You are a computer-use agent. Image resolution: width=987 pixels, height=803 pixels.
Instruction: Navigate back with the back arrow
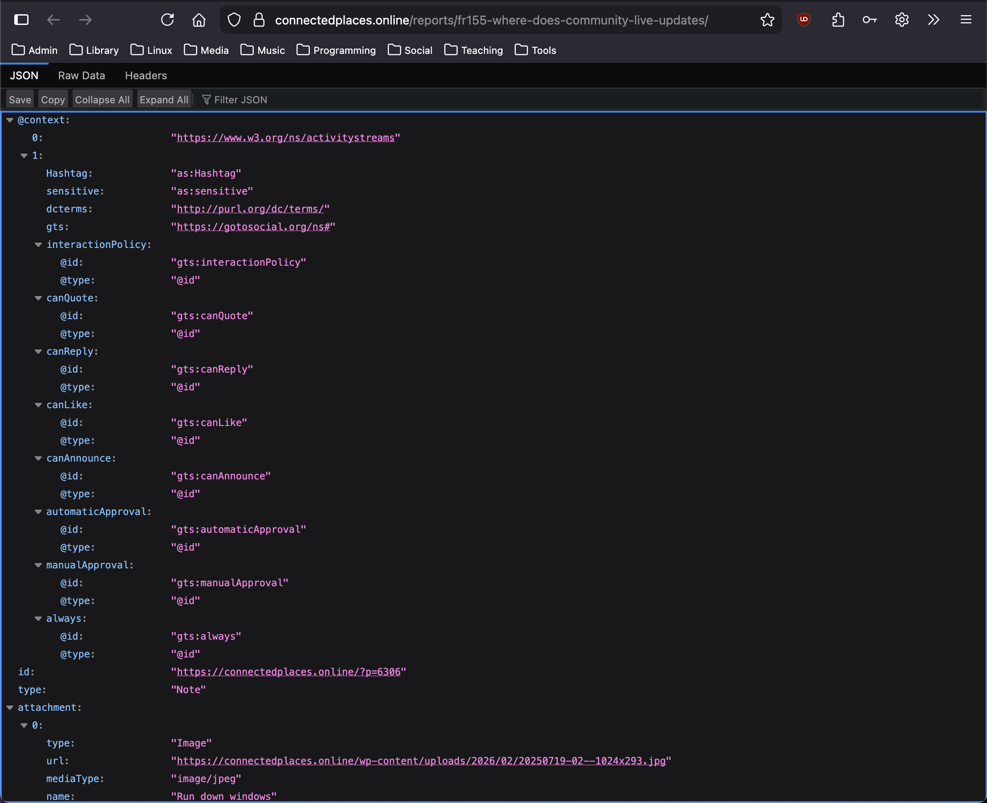click(53, 20)
